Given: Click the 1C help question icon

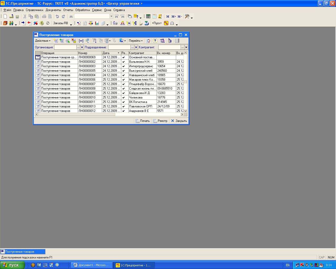Looking at the screenshot, I should pos(136,16).
